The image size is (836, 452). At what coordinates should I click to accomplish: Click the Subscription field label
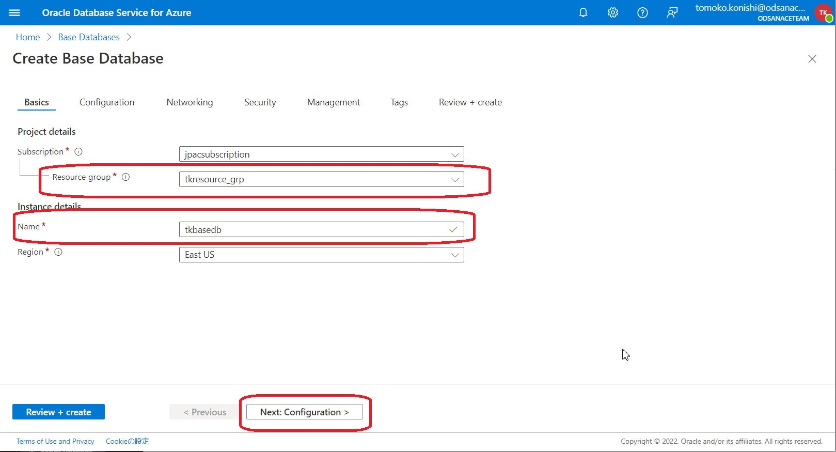pyautogui.click(x=40, y=152)
